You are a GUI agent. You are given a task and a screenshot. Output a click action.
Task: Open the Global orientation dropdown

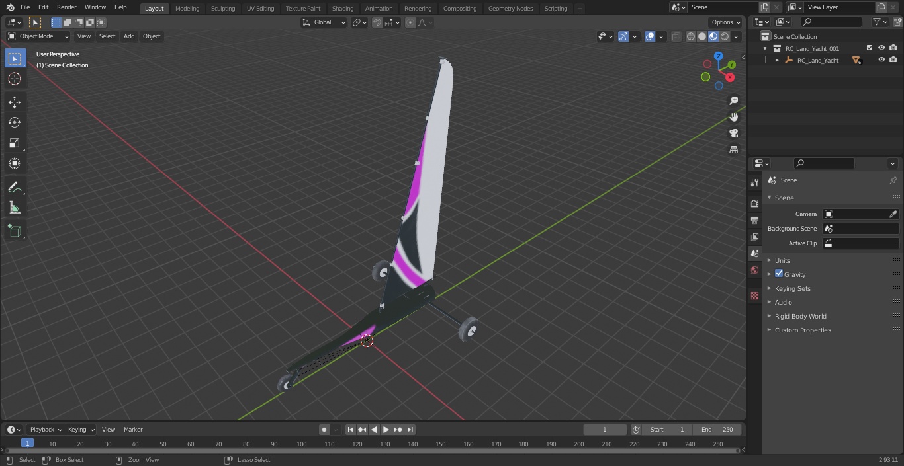(x=324, y=22)
